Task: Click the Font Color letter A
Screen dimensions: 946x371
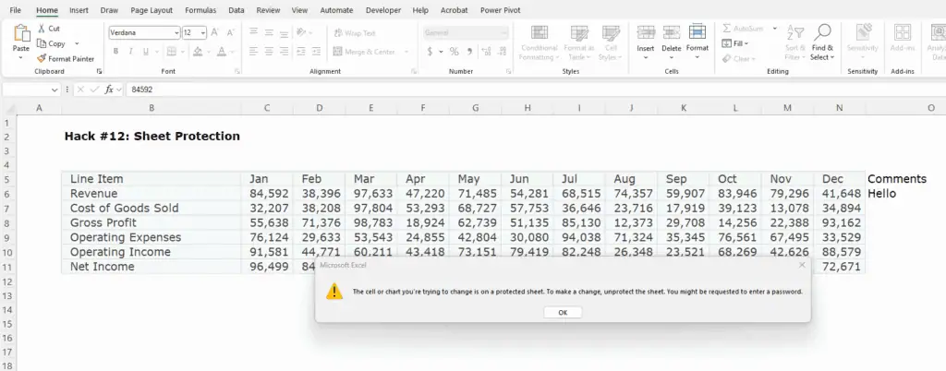Action: 222,52
